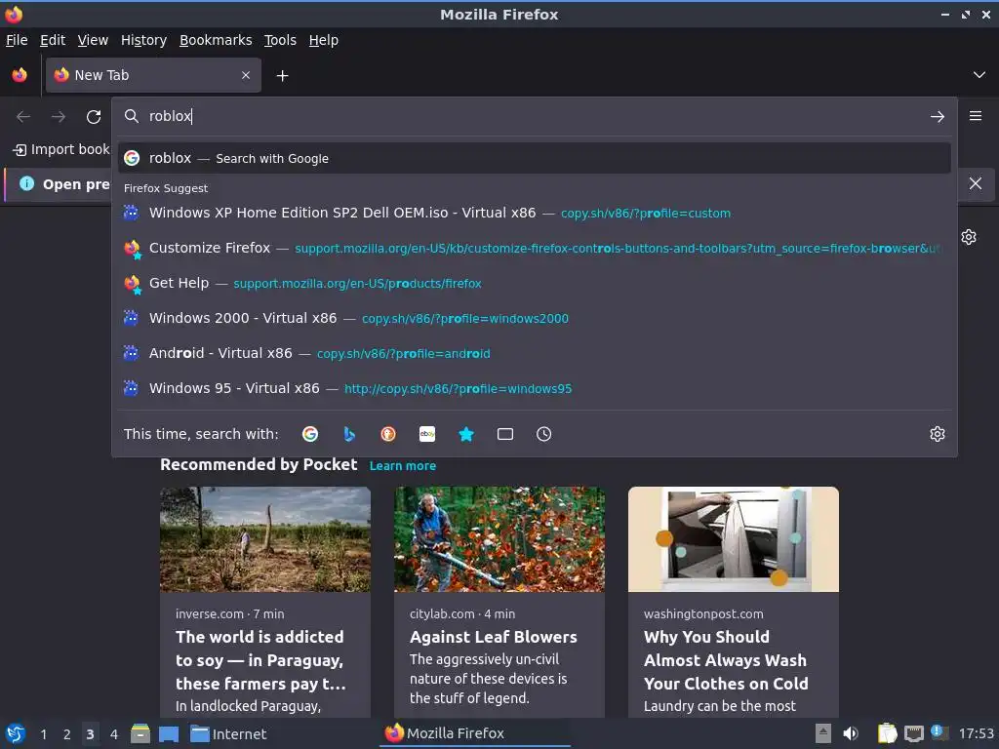Open the Tools menu
The width and height of the screenshot is (999, 749).
coord(280,40)
